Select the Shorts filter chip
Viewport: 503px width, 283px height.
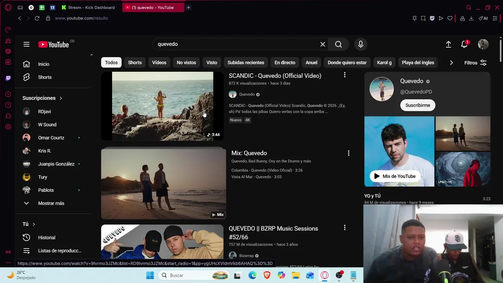(135, 62)
